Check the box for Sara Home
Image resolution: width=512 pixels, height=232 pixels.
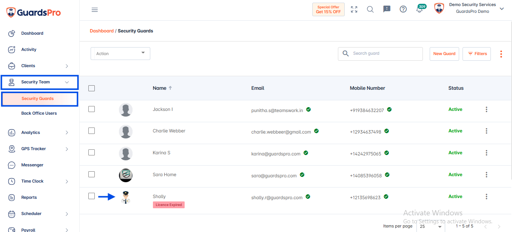coord(91,174)
